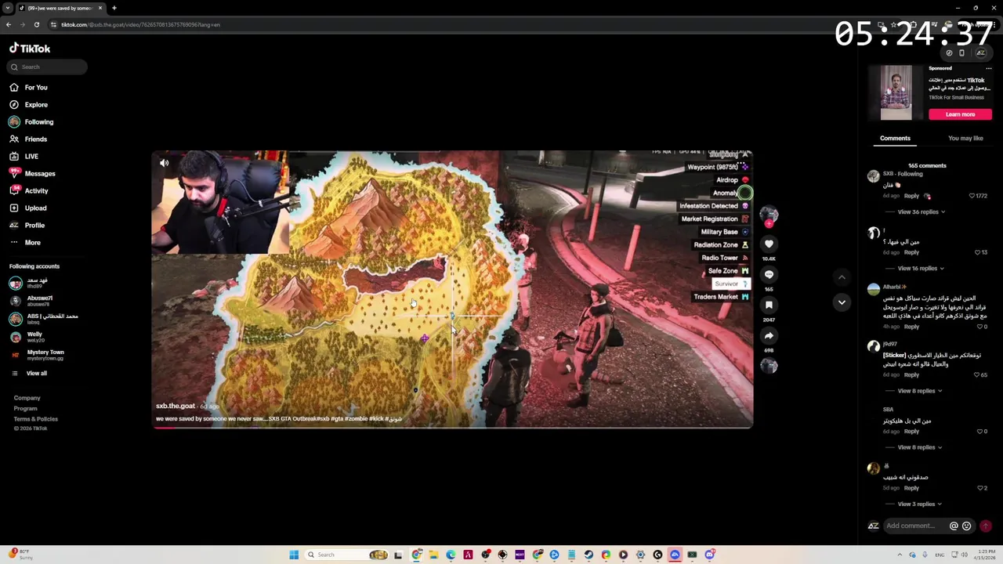1003x564 pixels.
Task: Go to Explore page
Action: tap(29, 104)
